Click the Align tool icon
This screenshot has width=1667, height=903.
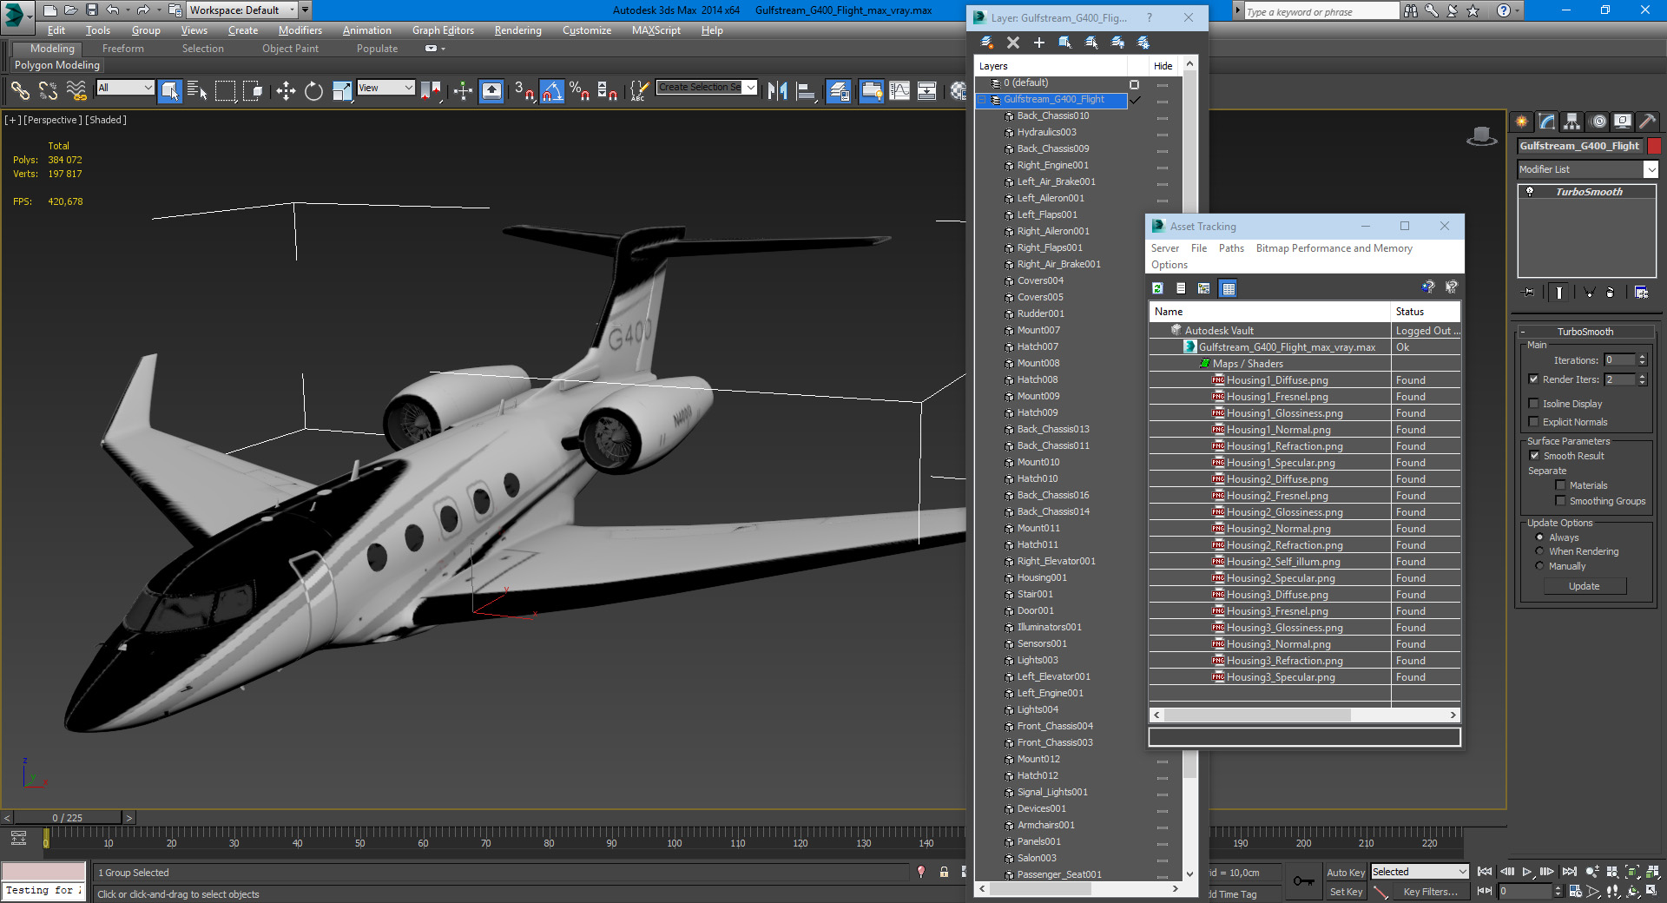[806, 90]
